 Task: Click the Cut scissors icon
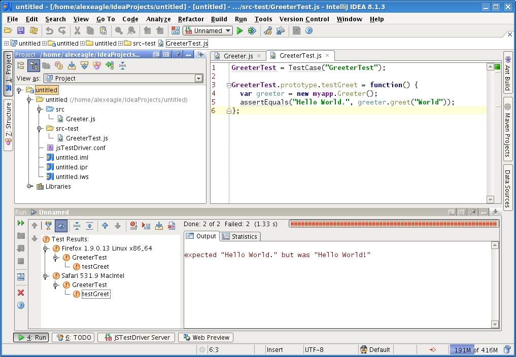click(x=77, y=30)
